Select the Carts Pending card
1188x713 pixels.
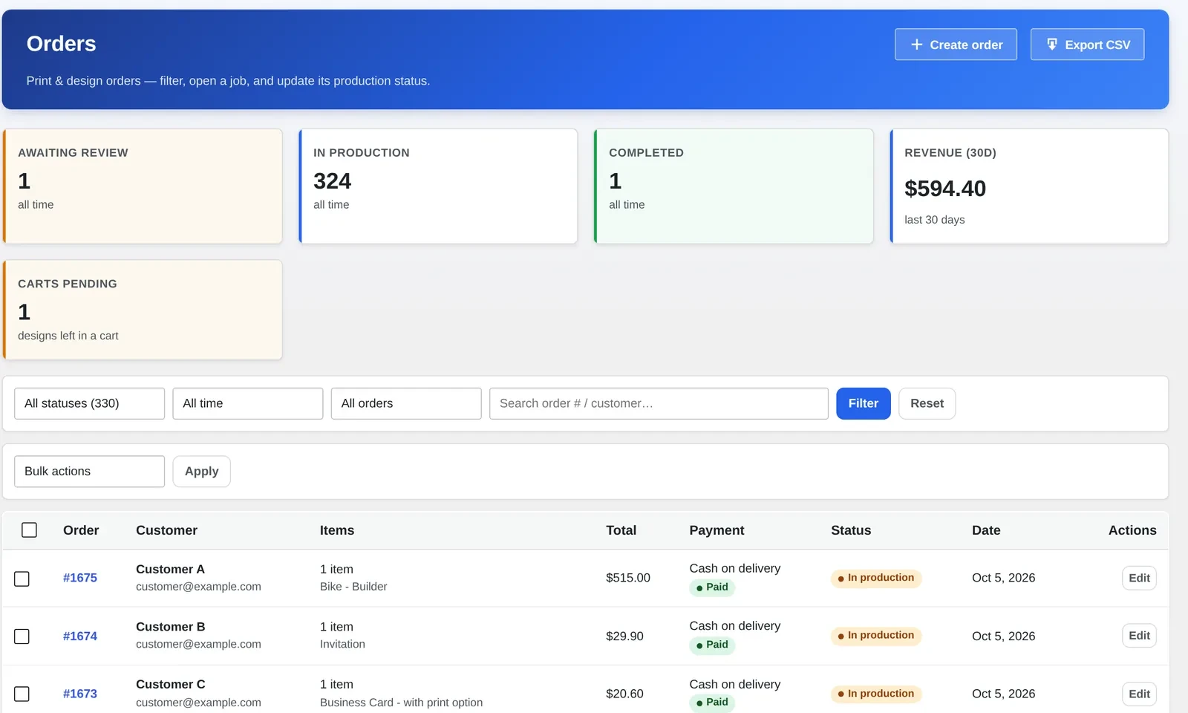[x=143, y=310]
